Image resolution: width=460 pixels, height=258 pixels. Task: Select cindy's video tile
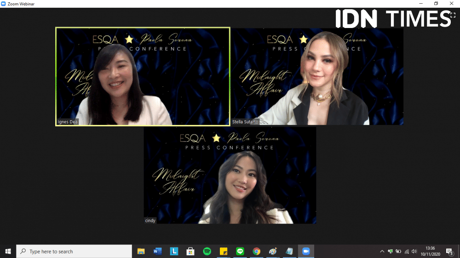[230, 175]
